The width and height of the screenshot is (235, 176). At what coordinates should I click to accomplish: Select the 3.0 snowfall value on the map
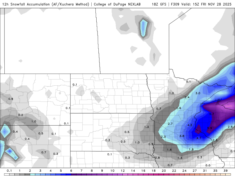coord(198,93)
